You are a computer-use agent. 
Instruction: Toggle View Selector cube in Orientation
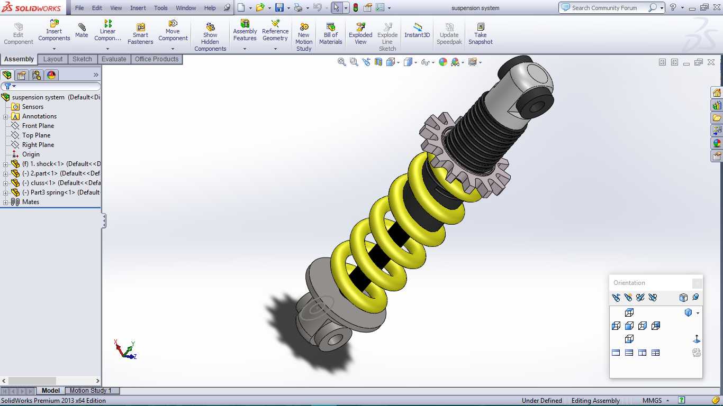tap(683, 298)
